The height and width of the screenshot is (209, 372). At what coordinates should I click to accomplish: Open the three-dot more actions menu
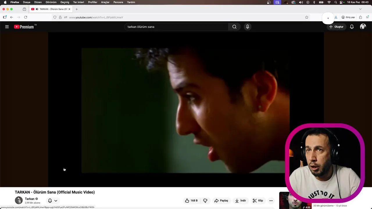click(x=271, y=201)
